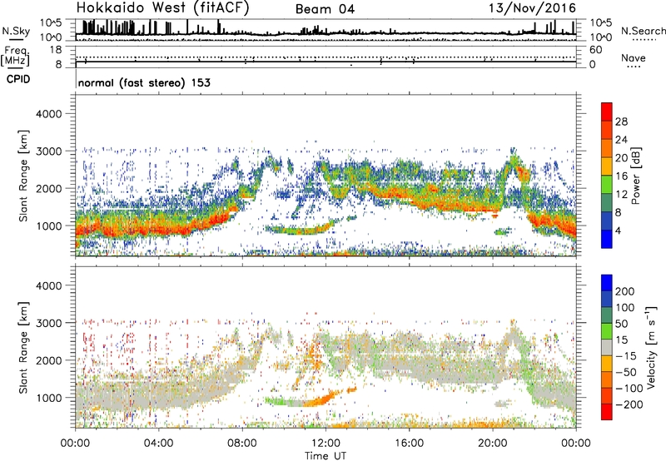Click the 'Velocity [m s-1]' color bar label
666x461 pixels.
[651, 347]
